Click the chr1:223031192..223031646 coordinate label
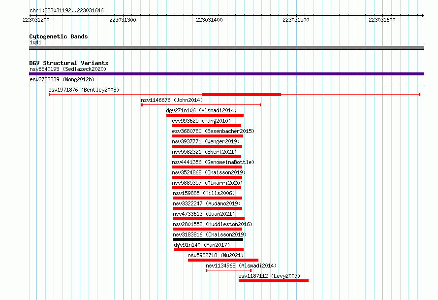The height and width of the screenshot is (300, 438). click(66, 10)
